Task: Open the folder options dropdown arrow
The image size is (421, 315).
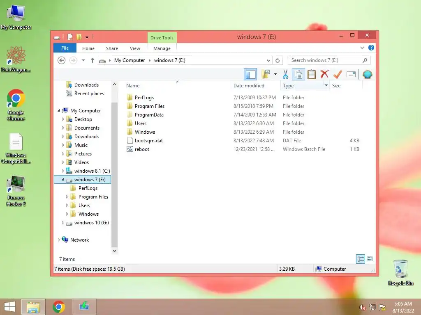Action: [x=275, y=75]
